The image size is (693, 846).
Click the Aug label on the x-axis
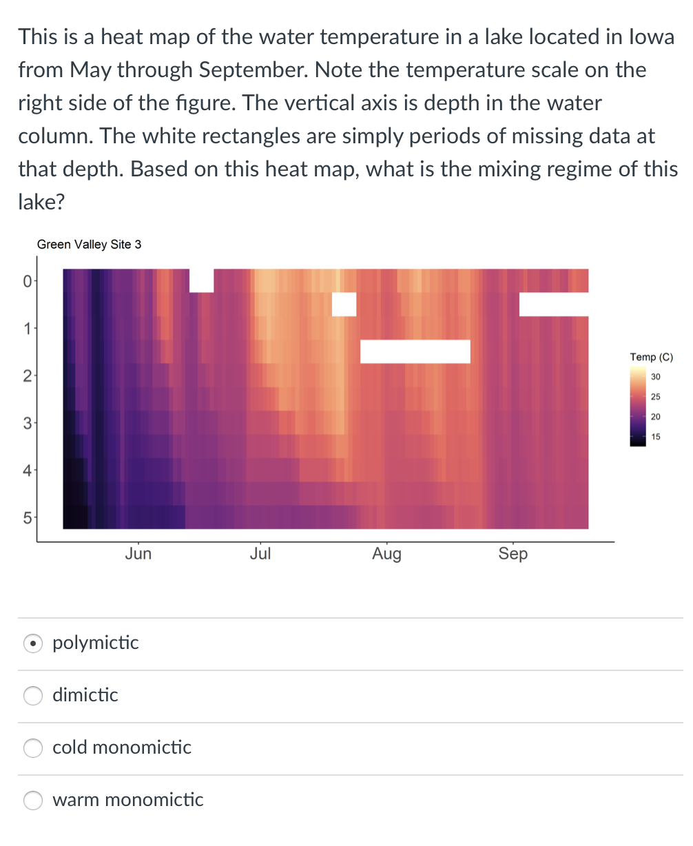(x=386, y=553)
